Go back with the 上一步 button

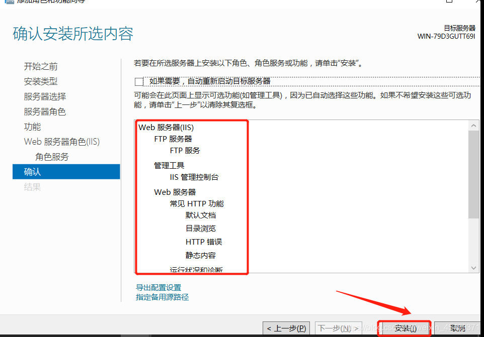286,328
